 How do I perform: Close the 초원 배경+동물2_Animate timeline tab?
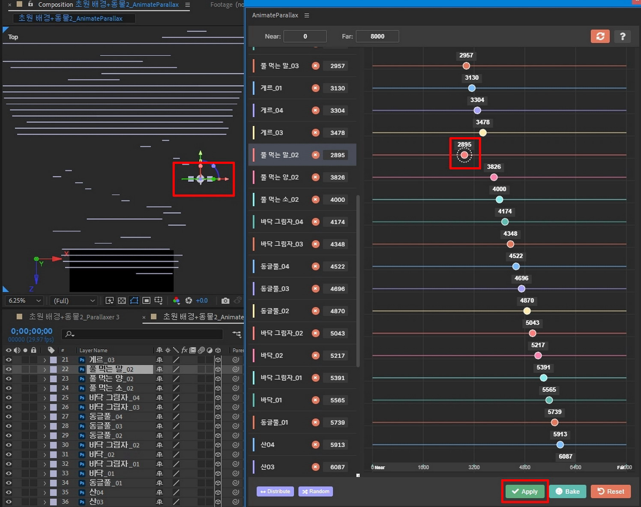144,318
